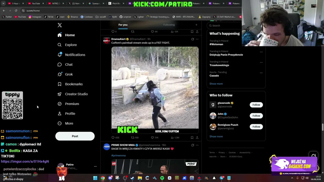Open Steam from the taskbar
The image size is (324, 182).
point(132,178)
